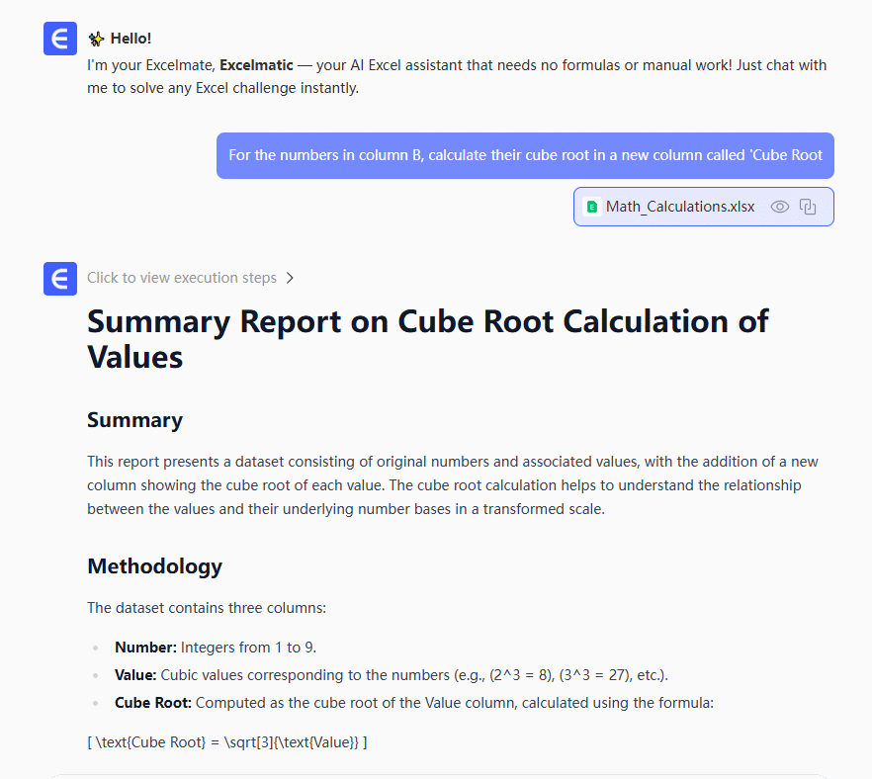Copy the Math_Calculations.xlsx attachment
The image size is (872, 779).
point(808,207)
